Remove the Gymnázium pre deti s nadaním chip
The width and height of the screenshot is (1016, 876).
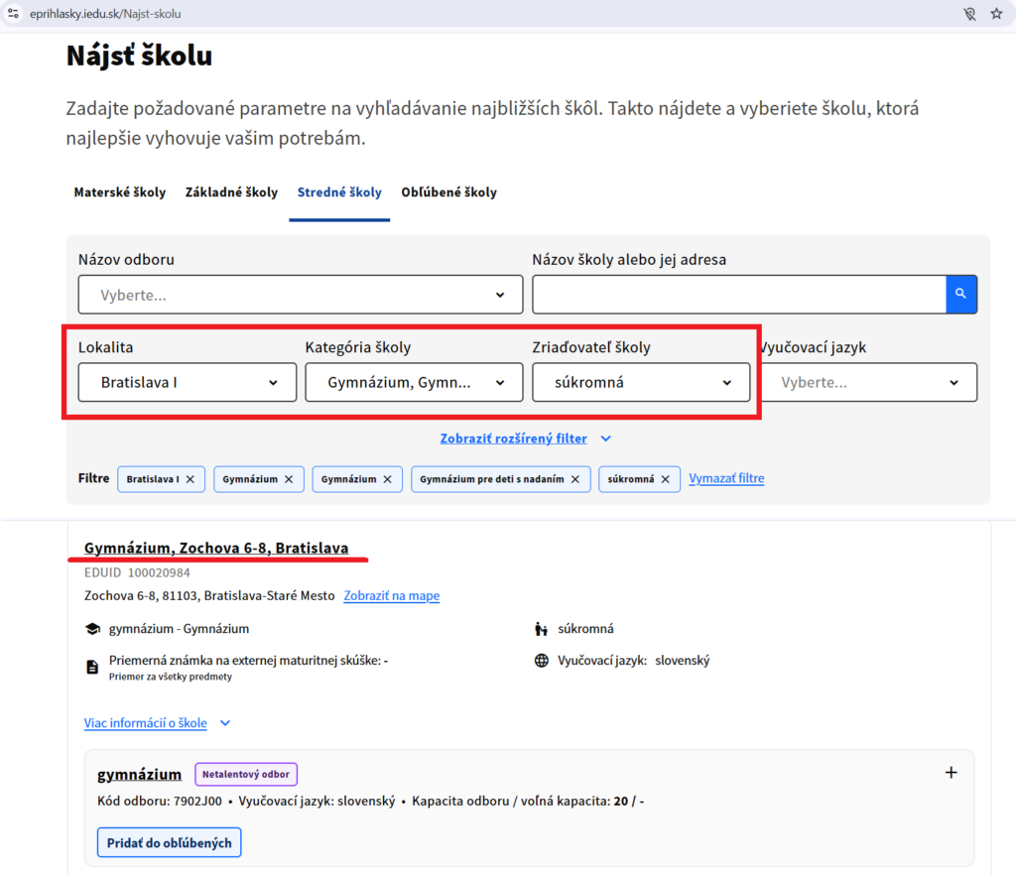[x=575, y=479]
